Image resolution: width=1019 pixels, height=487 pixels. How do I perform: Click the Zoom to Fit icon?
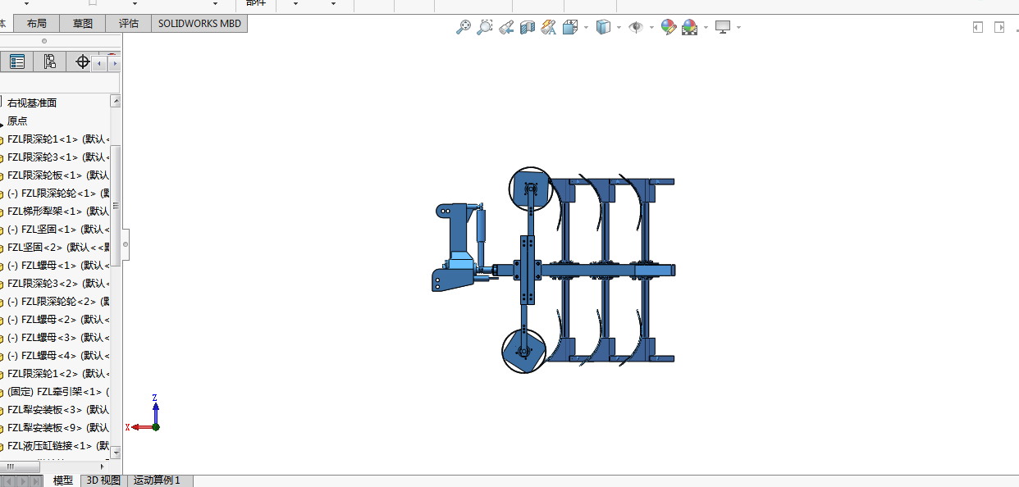click(x=464, y=27)
